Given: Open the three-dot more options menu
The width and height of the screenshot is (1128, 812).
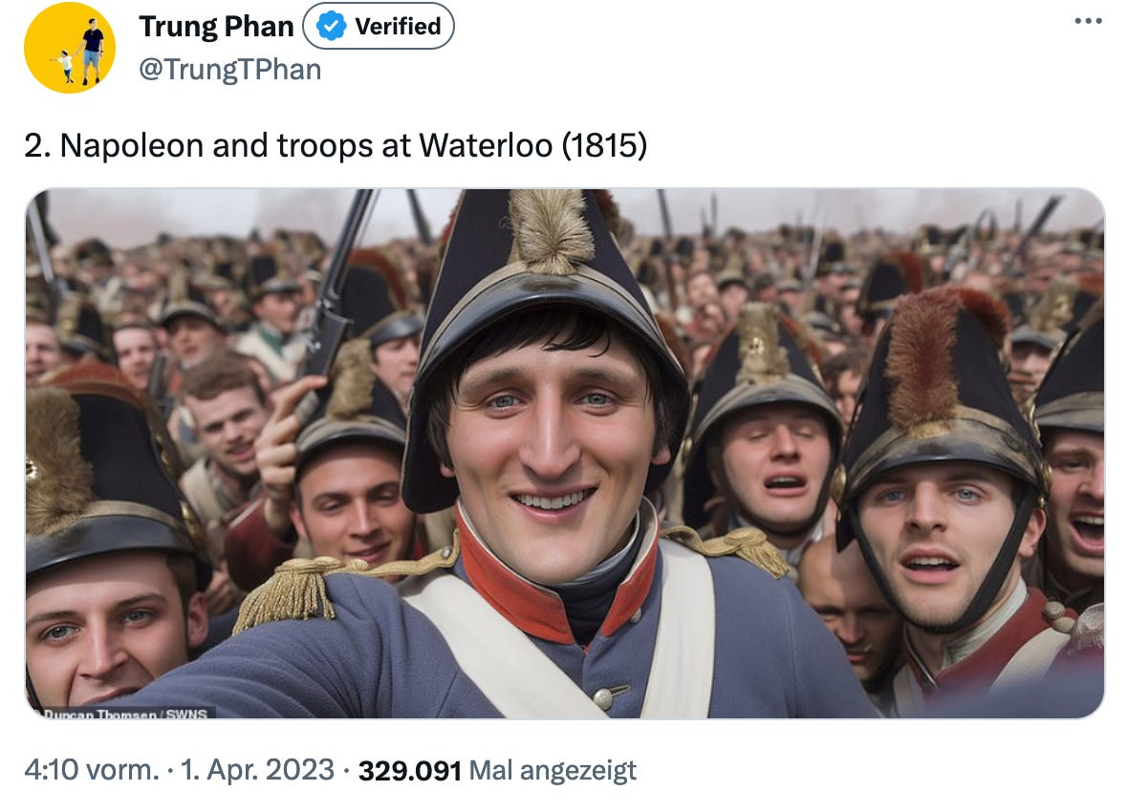Looking at the screenshot, I should tap(1088, 21).
